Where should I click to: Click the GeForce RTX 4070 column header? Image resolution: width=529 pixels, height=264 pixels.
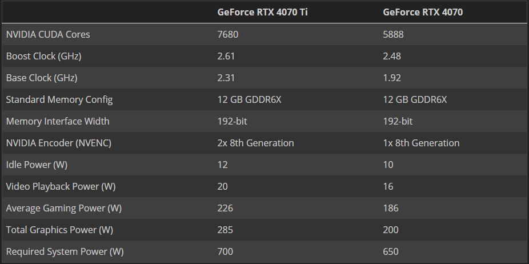(423, 12)
